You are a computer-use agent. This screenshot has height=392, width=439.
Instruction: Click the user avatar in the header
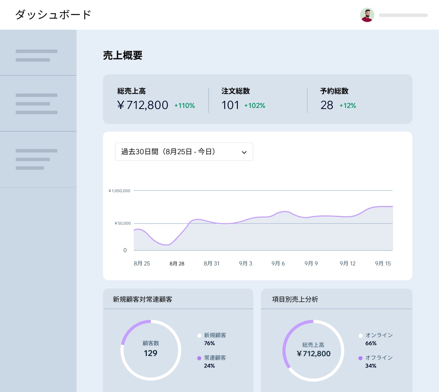367,15
